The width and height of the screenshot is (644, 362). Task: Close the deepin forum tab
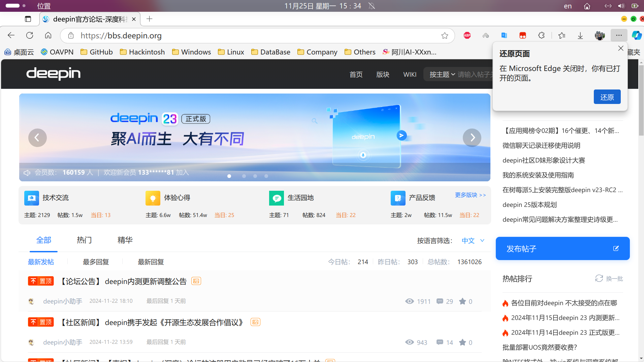point(134,19)
